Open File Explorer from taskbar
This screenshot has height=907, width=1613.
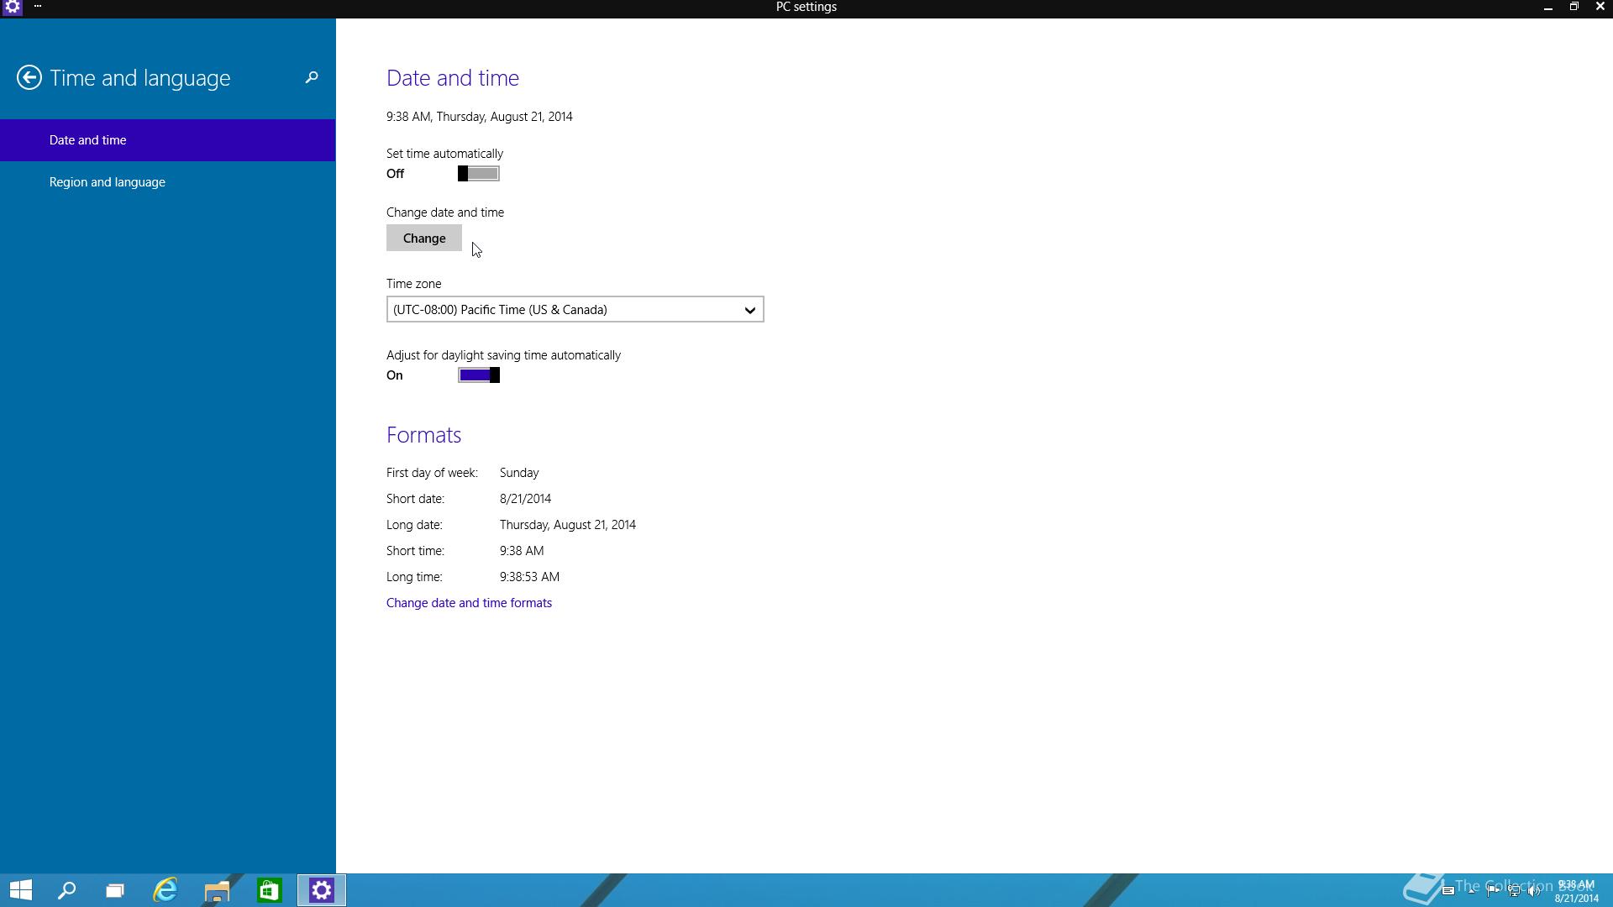[x=217, y=890]
